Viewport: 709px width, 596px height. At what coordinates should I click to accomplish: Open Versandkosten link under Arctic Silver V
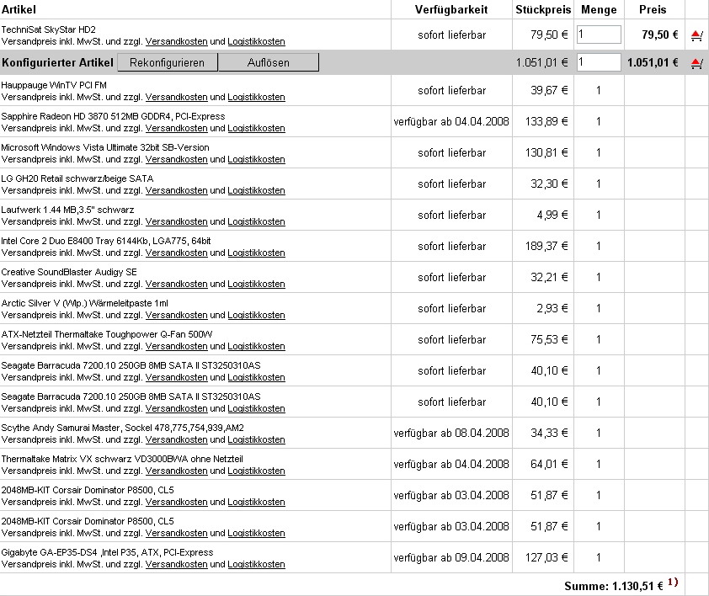click(176, 316)
